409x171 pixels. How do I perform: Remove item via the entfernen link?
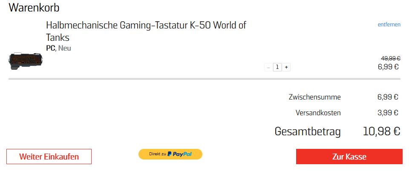coord(389,25)
